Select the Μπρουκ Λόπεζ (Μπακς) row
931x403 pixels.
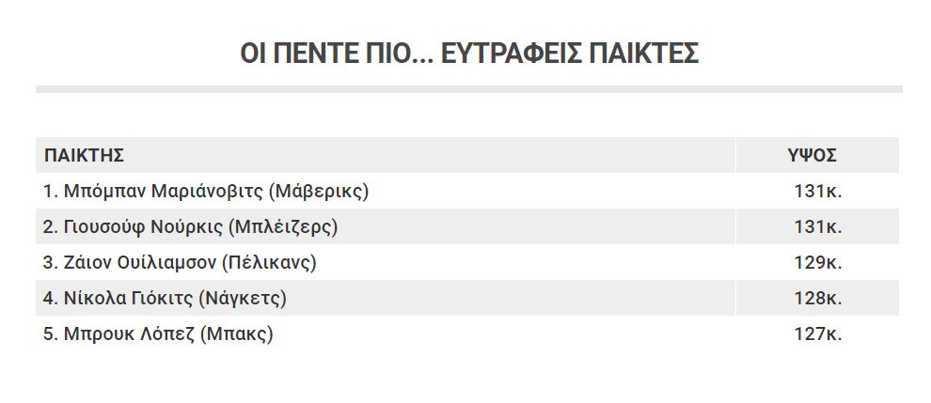coord(467,333)
